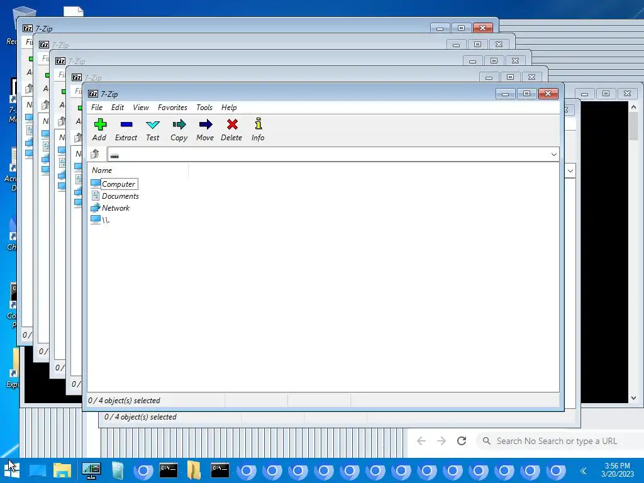Open the taskbar clock showing 3:56 PM
The width and height of the screenshot is (644, 483).
point(618,470)
